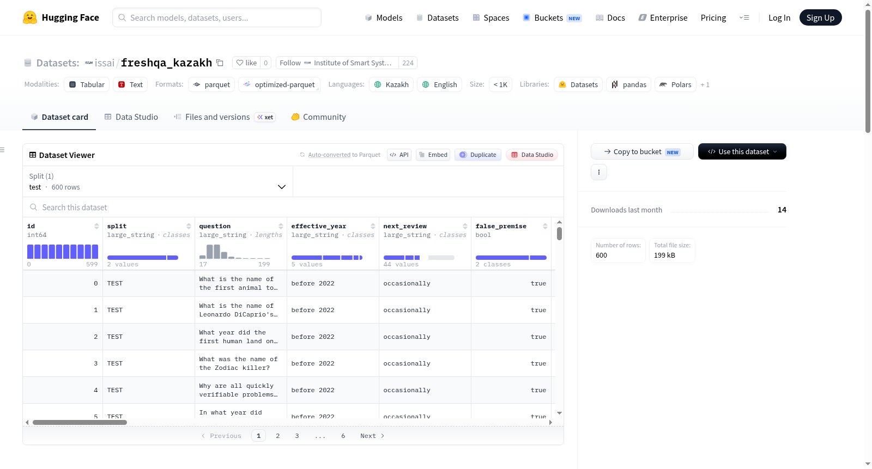
Task: Select the parquet format tag
Action: point(211,84)
